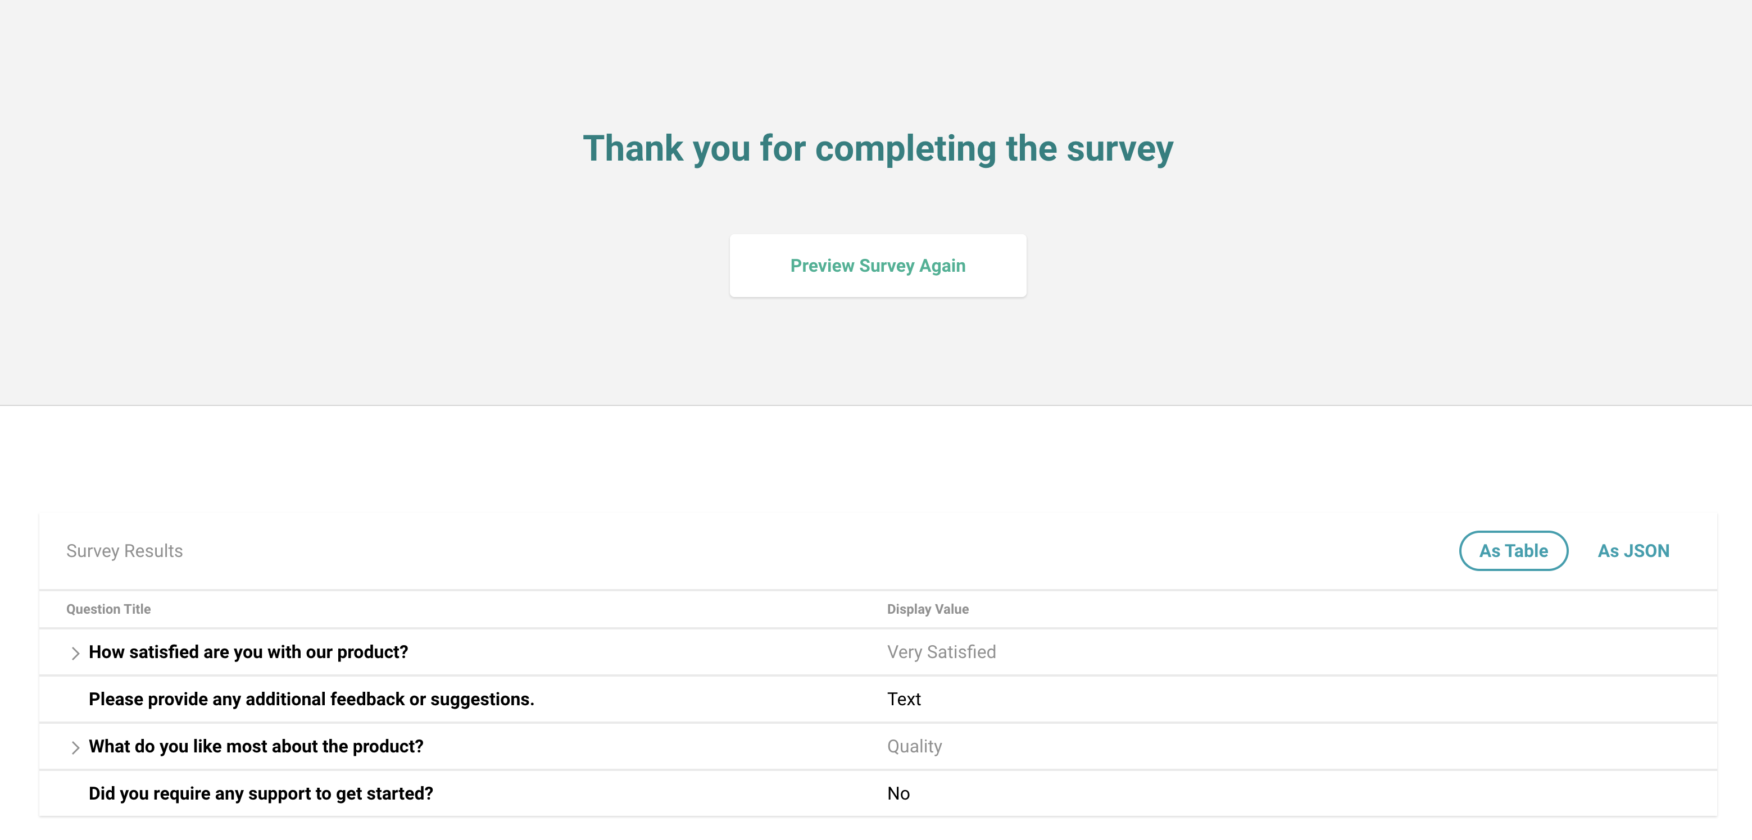Click the Display Value column header
The image size is (1752, 840).
point(928,609)
